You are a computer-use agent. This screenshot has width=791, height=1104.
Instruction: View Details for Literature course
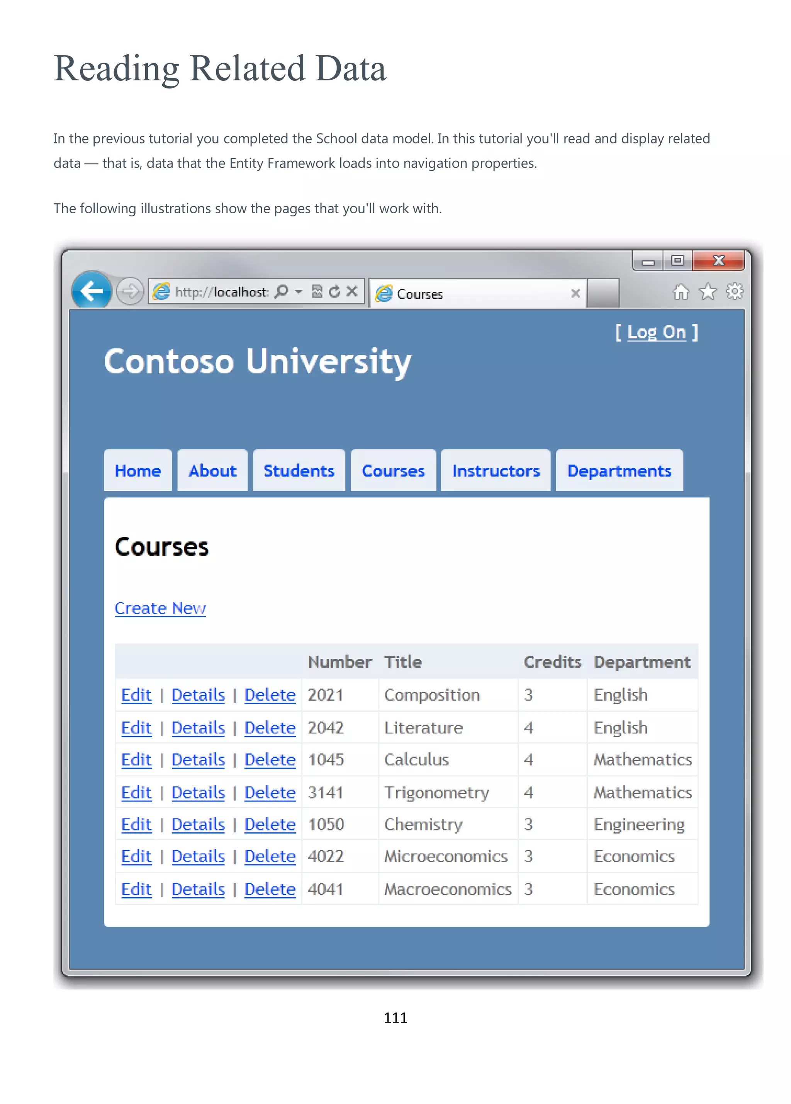click(198, 728)
